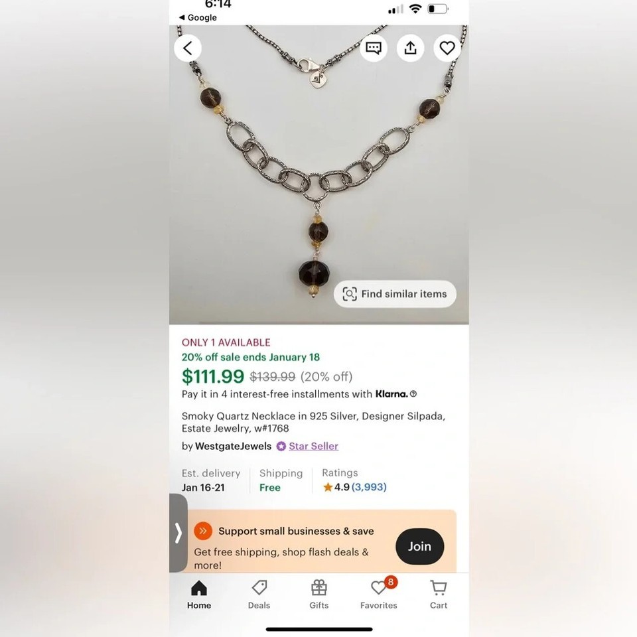Switch to the Home tab
637x637 pixels.
coord(199,595)
